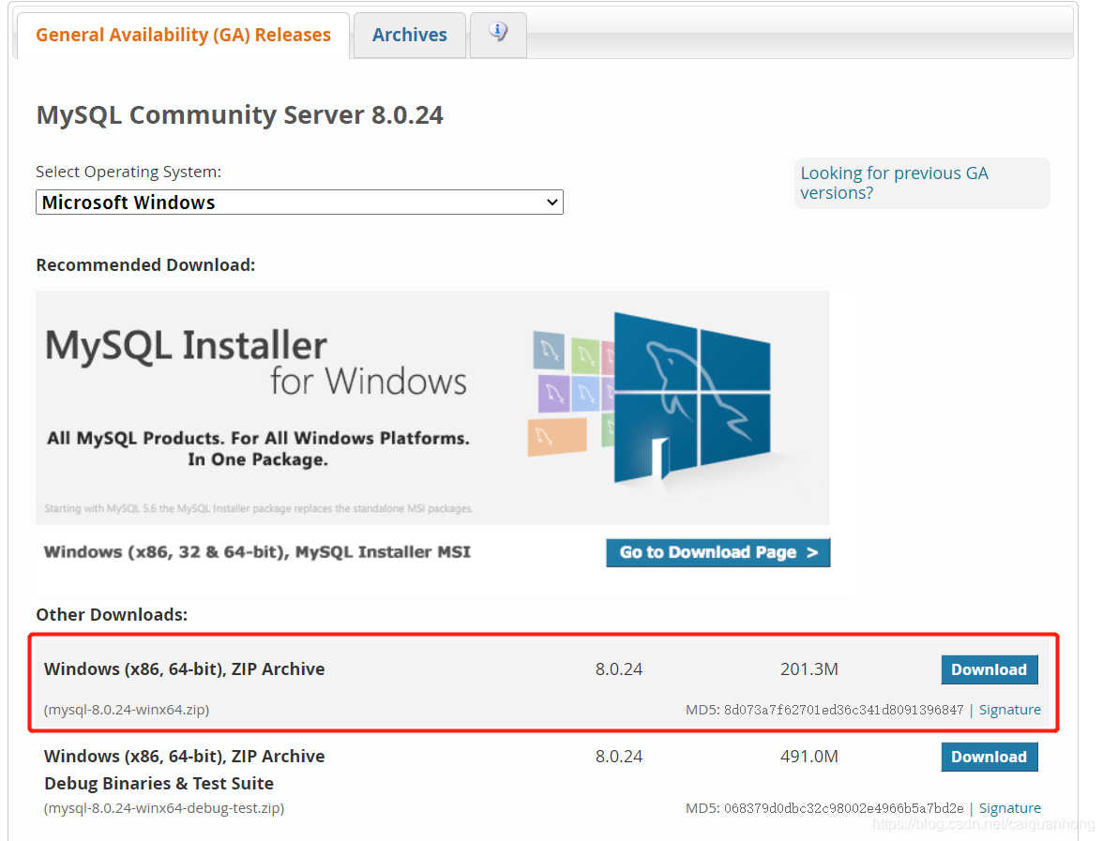
Task: Click the (mysql-8.0.24-winx64-debug-test.zip) file name
Action: (x=164, y=808)
